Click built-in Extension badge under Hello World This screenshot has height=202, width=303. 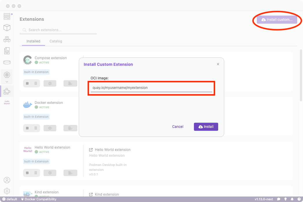[36, 161]
